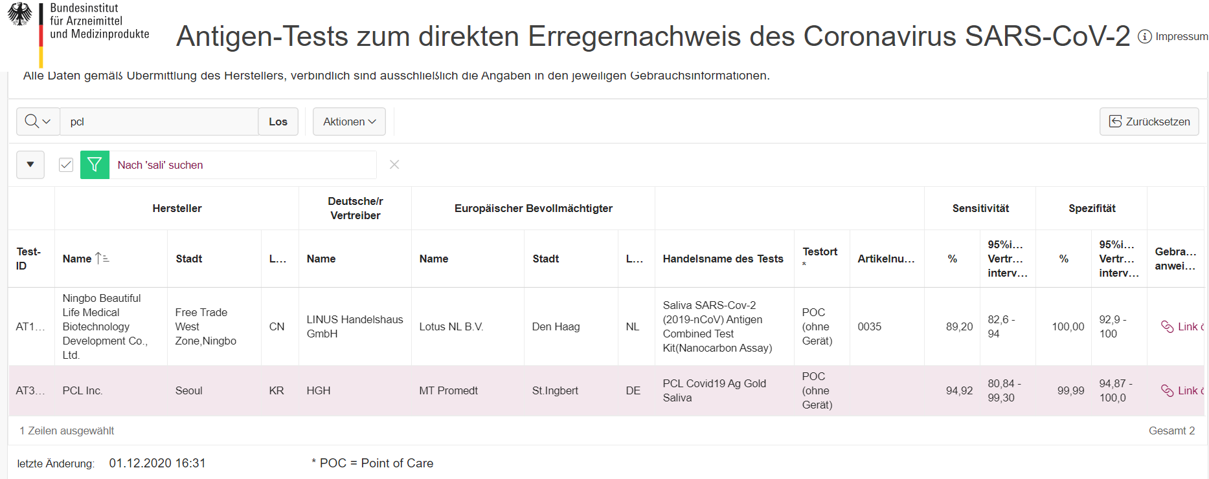Open the Nach 'sali' suchen filter
This screenshot has width=1209, height=479.
[x=160, y=165]
